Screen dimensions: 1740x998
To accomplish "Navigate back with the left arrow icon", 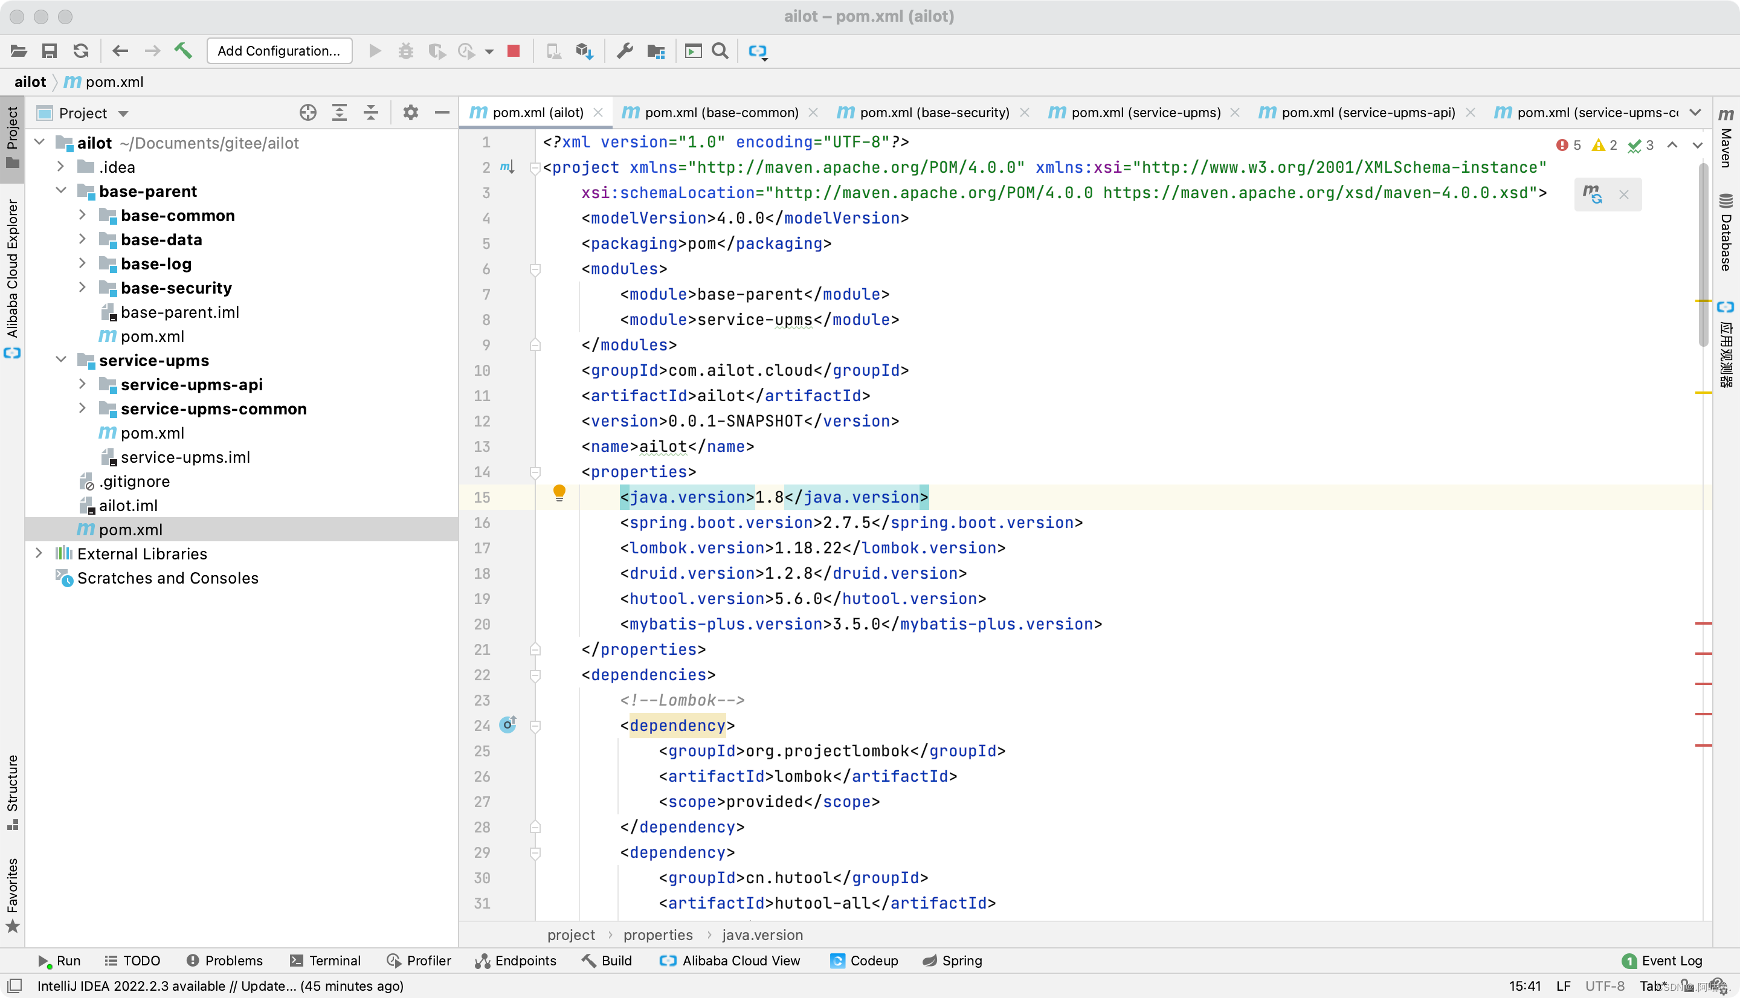I will click(x=121, y=51).
